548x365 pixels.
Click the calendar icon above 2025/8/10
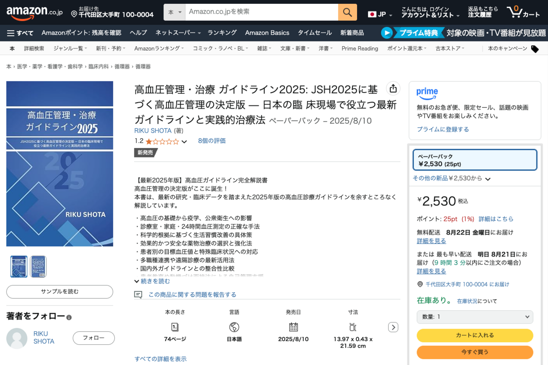coord(293,327)
